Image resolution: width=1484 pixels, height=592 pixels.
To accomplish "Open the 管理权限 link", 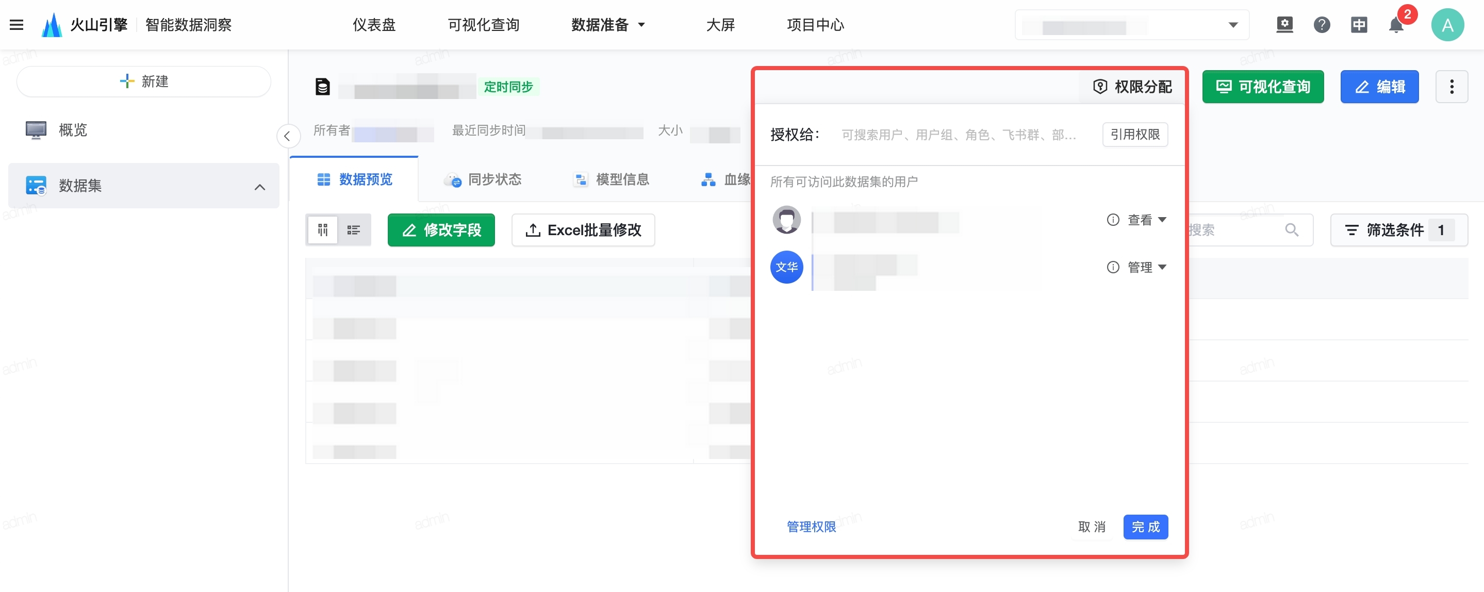I will point(811,527).
